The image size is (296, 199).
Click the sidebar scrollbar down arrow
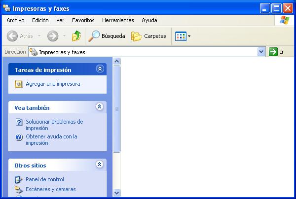click(x=117, y=193)
